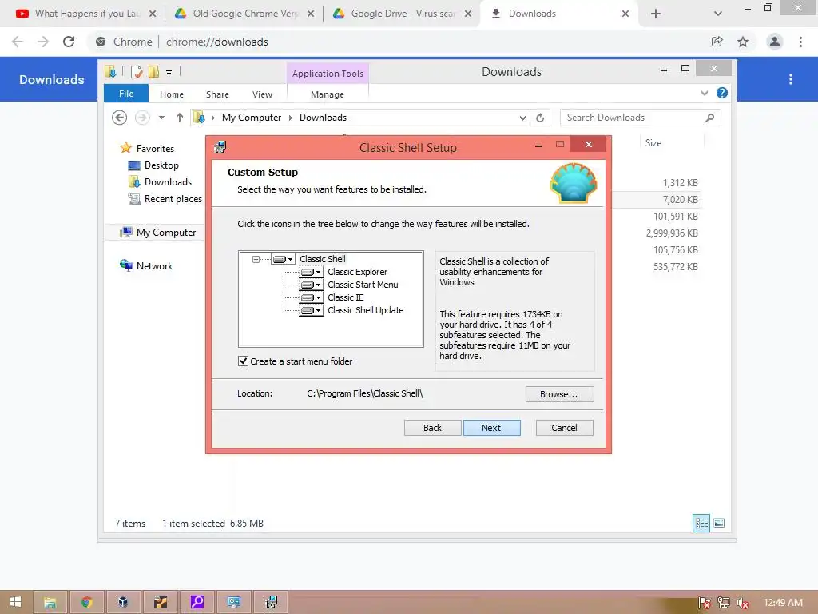Click the Action Center flag tray icon
The image size is (818, 614).
point(704,603)
